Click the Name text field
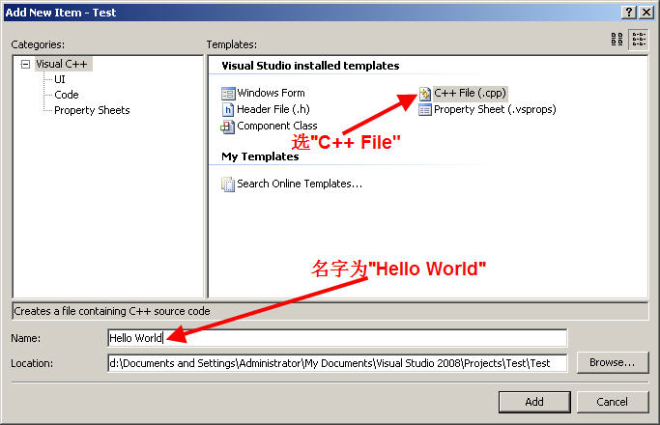 tap(337, 337)
